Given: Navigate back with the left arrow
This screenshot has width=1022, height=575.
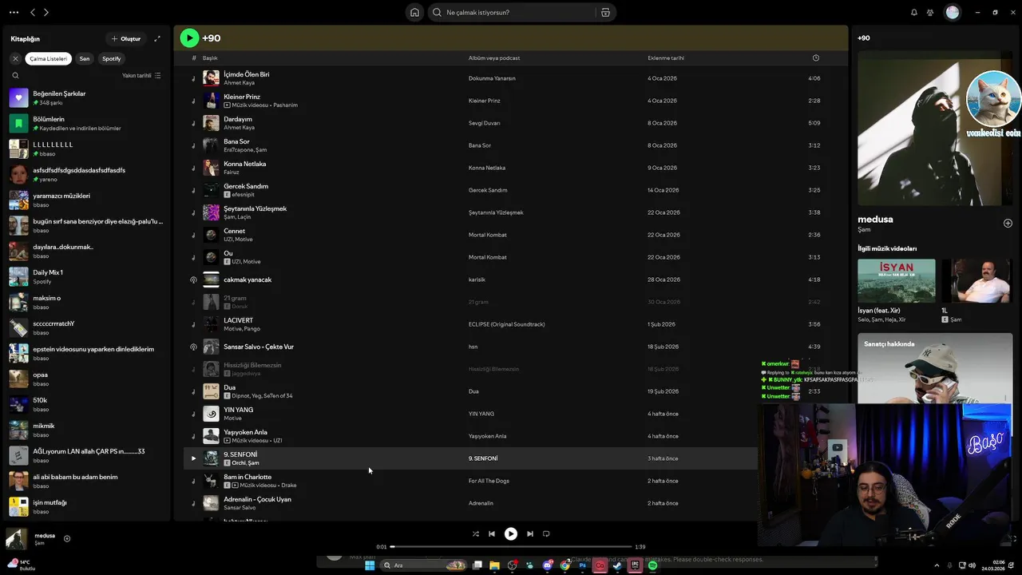Looking at the screenshot, I should 33,13.
